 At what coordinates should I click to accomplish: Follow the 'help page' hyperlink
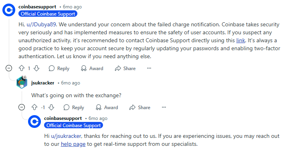(73, 144)
